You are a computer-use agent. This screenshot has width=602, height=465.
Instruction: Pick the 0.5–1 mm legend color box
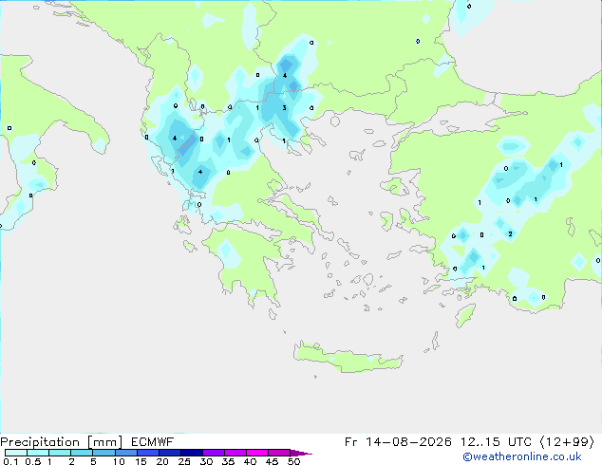(38, 453)
